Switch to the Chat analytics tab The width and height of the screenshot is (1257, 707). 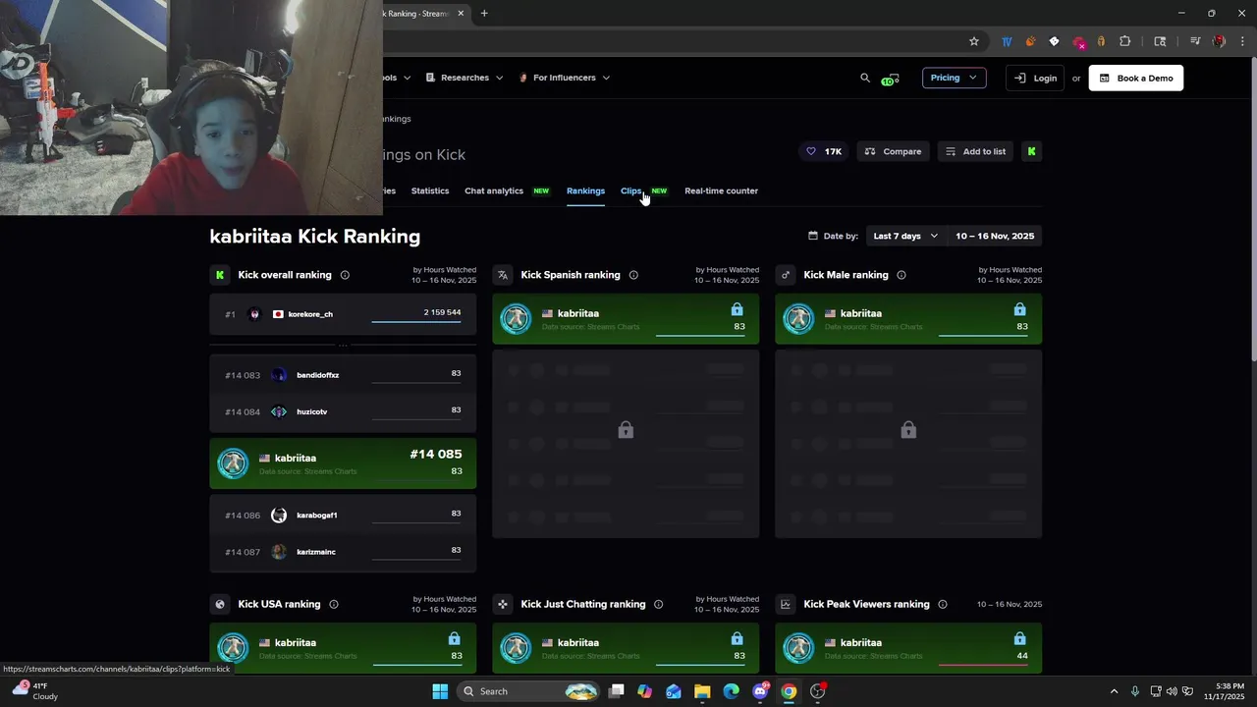494,190
